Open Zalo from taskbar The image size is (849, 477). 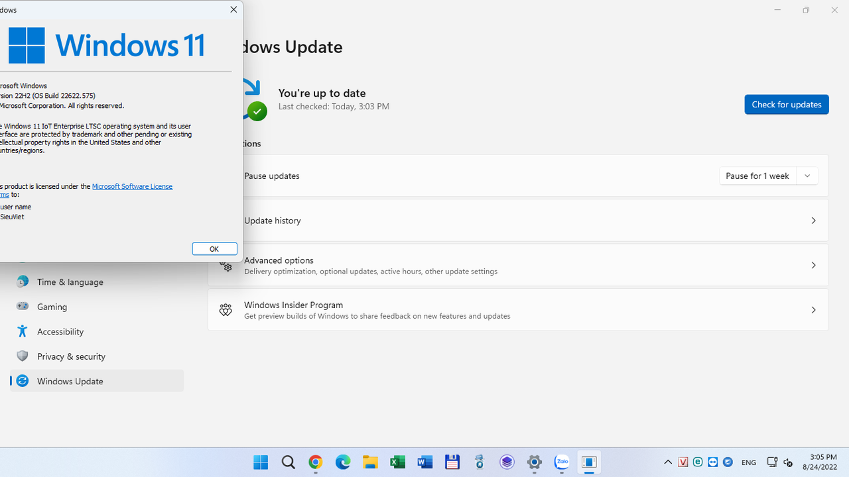tap(562, 462)
